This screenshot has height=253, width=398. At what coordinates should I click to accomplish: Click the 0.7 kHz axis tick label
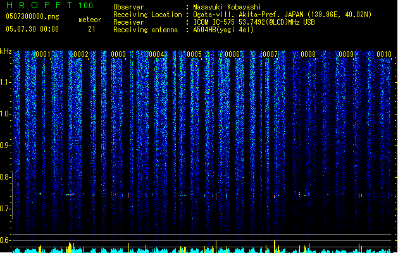[5, 209]
